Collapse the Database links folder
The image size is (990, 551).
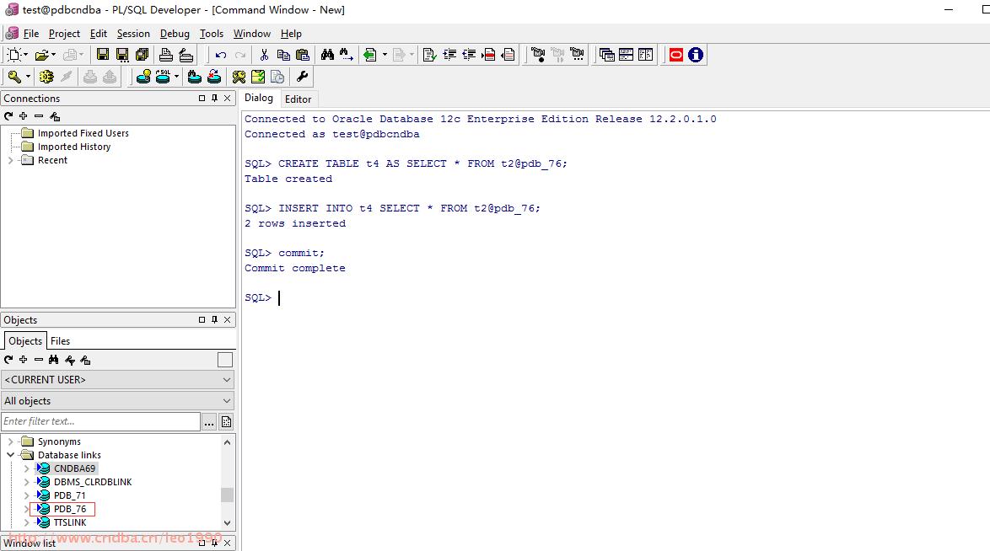coord(11,455)
